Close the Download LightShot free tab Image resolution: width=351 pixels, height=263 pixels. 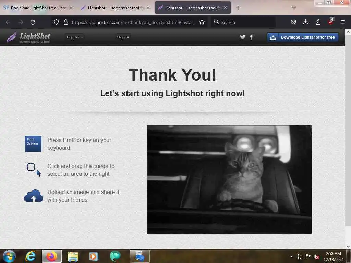[71, 8]
